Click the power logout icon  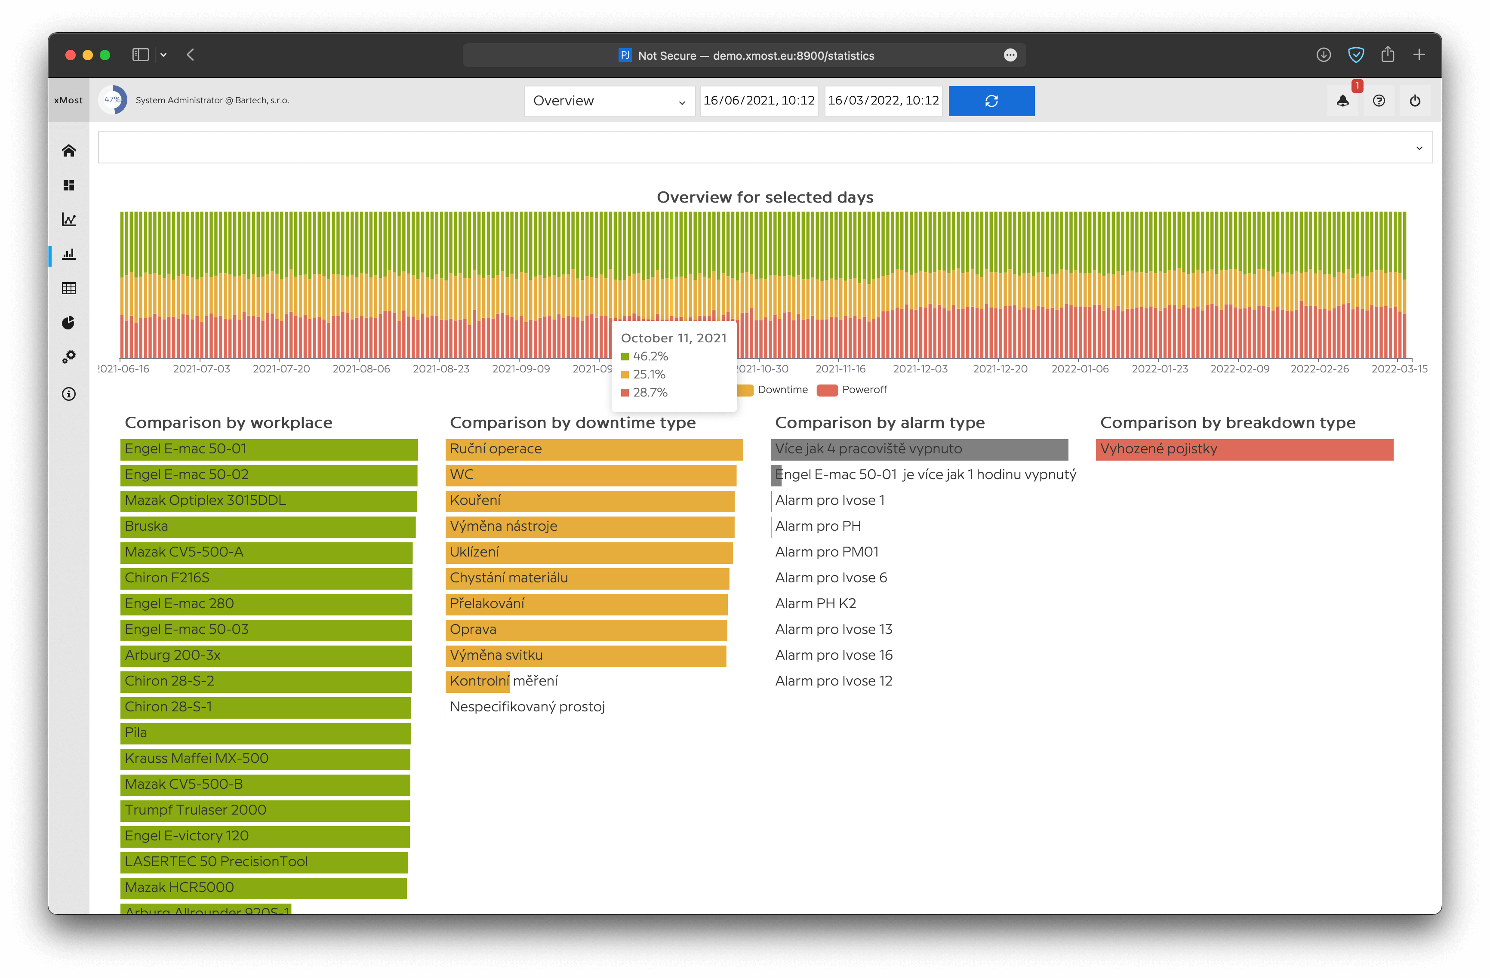coord(1415,101)
